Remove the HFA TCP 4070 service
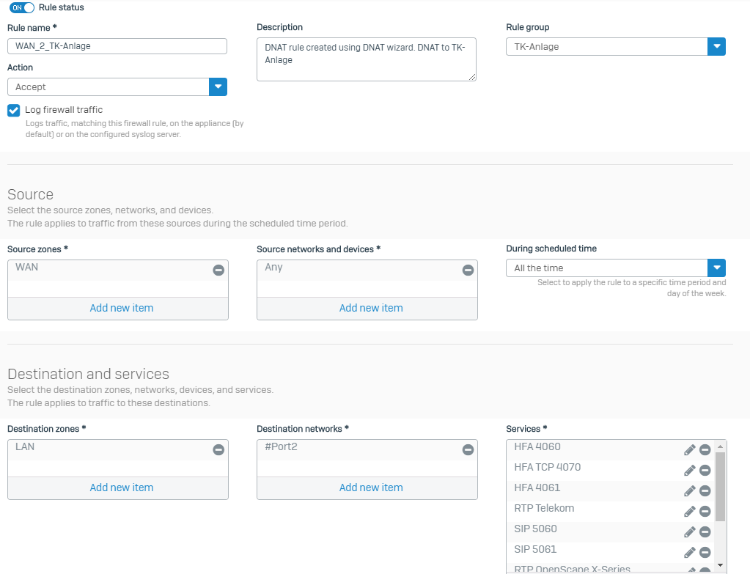This screenshot has height=574, width=750. coord(705,470)
